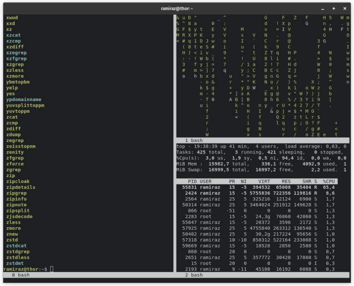Viewport: 354px width, 286px height.
Task: Select "ypdomainname" in the command list
Action: 24,99
